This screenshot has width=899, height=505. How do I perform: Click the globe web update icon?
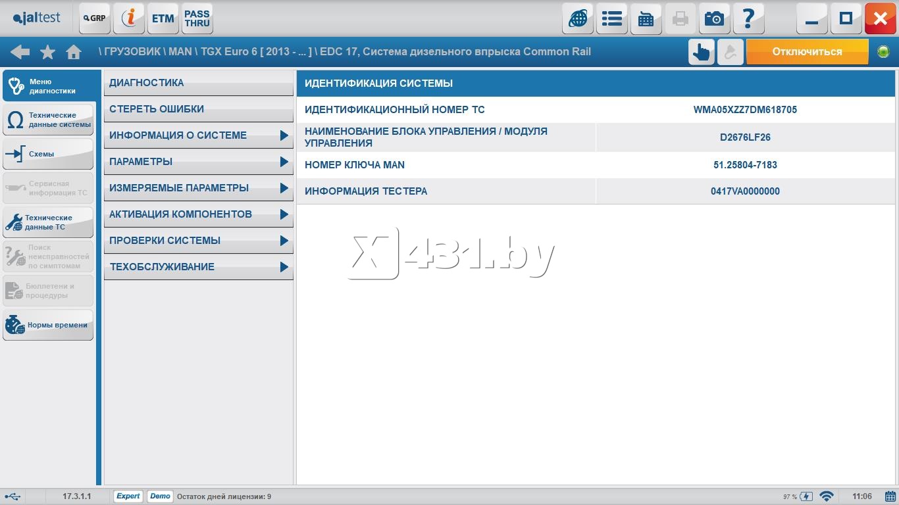pyautogui.click(x=577, y=18)
